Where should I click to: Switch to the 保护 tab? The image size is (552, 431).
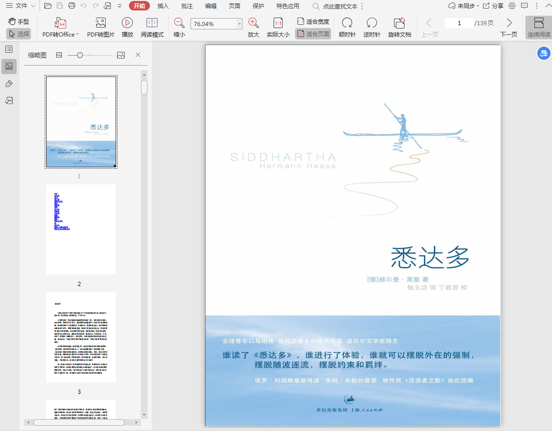[x=258, y=6]
